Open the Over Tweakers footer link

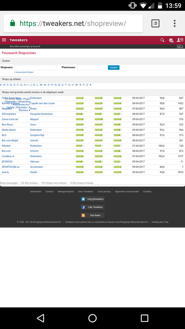click(86, 191)
